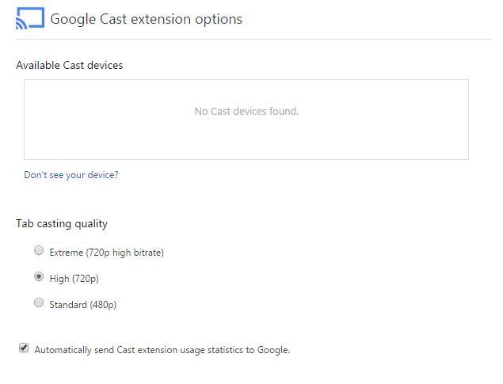Click the word options in the page title

(x=219, y=20)
